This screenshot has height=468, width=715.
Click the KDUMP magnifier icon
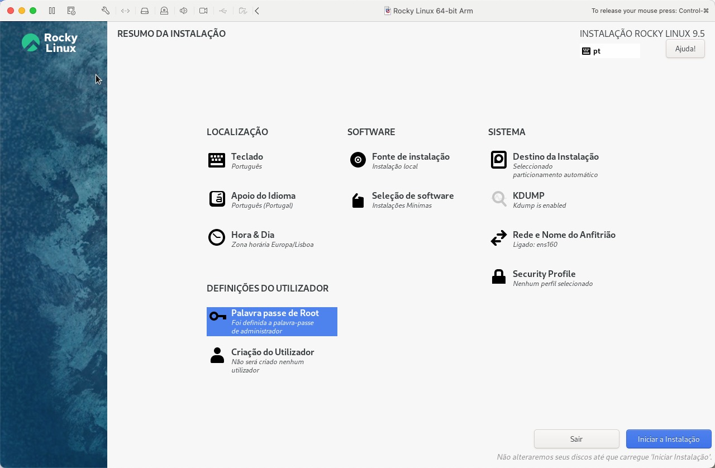[498, 199]
